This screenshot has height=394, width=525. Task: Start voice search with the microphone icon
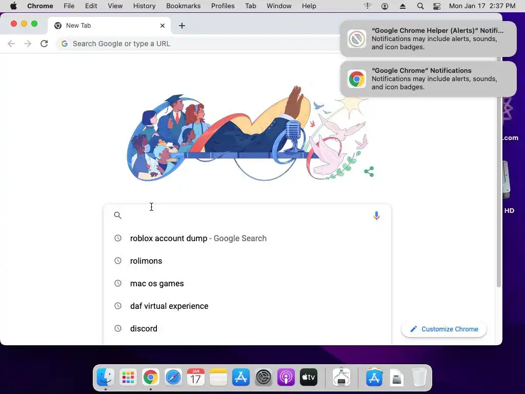click(376, 215)
